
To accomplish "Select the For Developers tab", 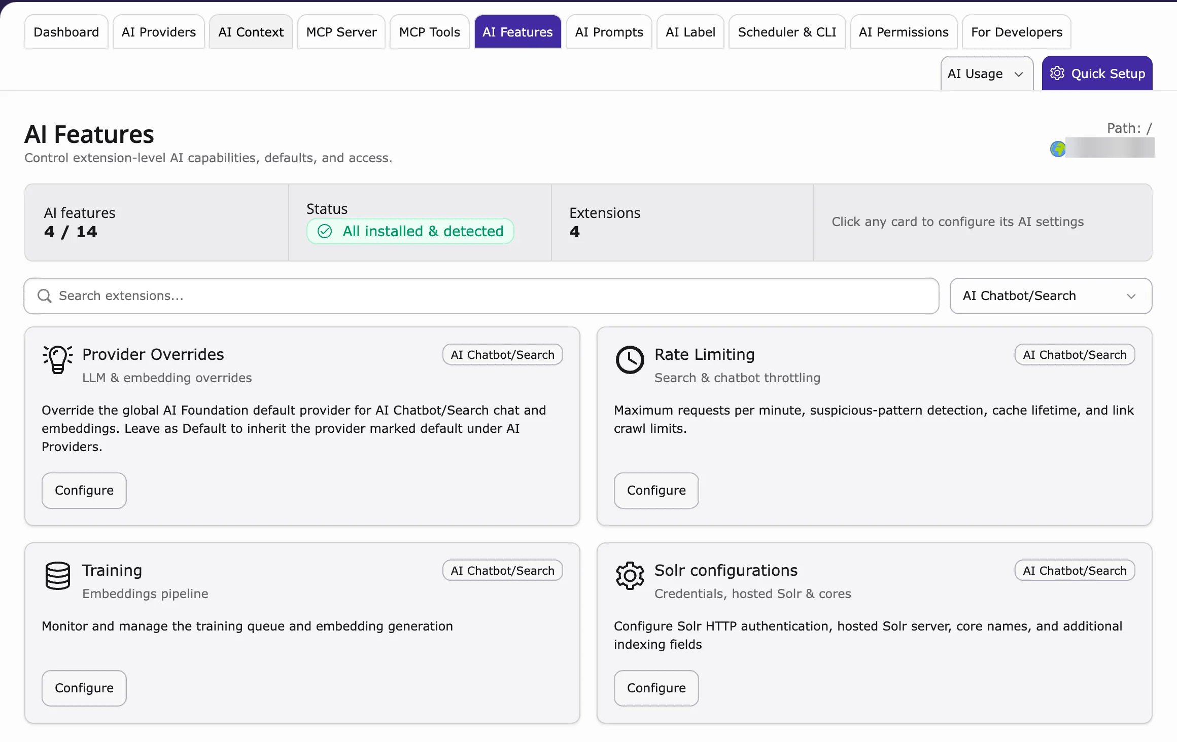I will (1017, 32).
